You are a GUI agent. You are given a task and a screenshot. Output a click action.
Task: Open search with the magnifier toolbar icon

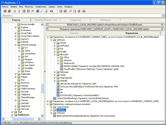tap(42, 11)
